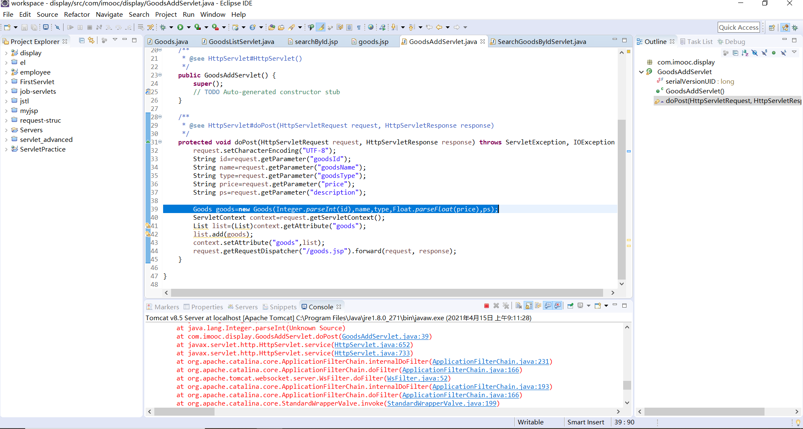
Task: Open StandardWrapperValve.java:199 link
Action: click(442, 403)
